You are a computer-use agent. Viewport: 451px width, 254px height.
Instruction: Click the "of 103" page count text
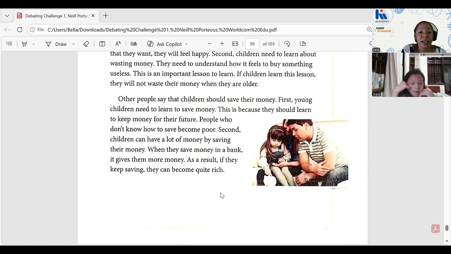coord(268,44)
